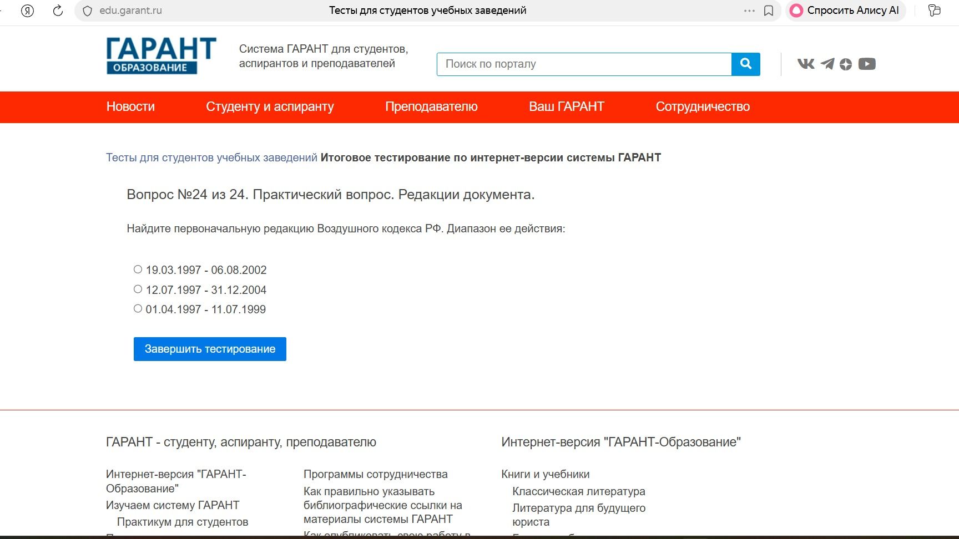The width and height of the screenshot is (959, 539).
Task: Open the VK social page icon
Action: [x=806, y=64]
